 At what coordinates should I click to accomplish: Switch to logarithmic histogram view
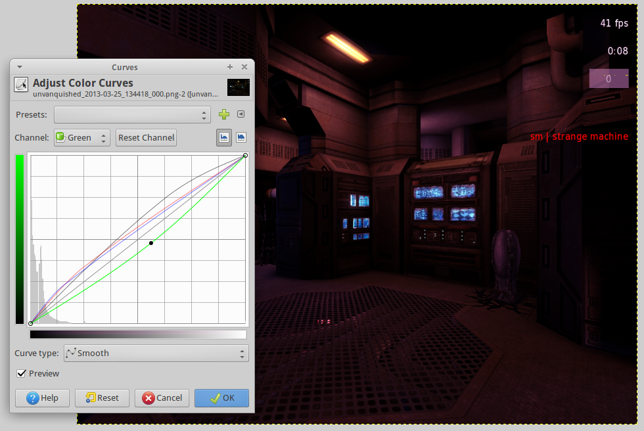click(241, 137)
